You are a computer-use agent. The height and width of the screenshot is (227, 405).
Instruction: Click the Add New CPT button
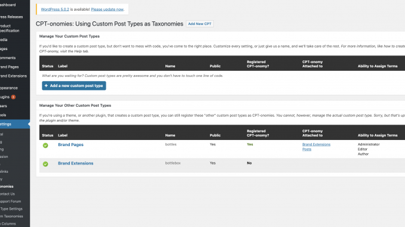pos(200,24)
